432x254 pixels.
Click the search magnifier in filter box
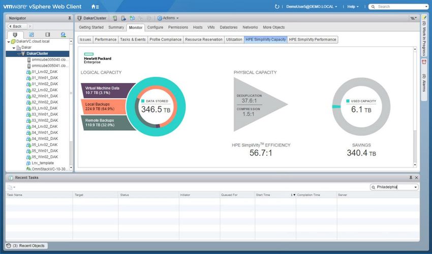[x=374, y=187]
